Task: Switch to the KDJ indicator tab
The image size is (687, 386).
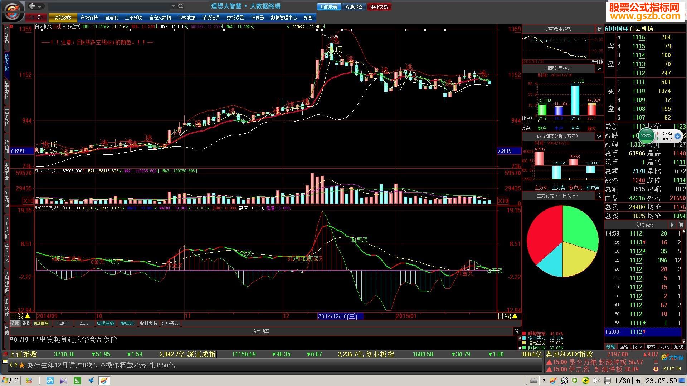Action: [63, 323]
